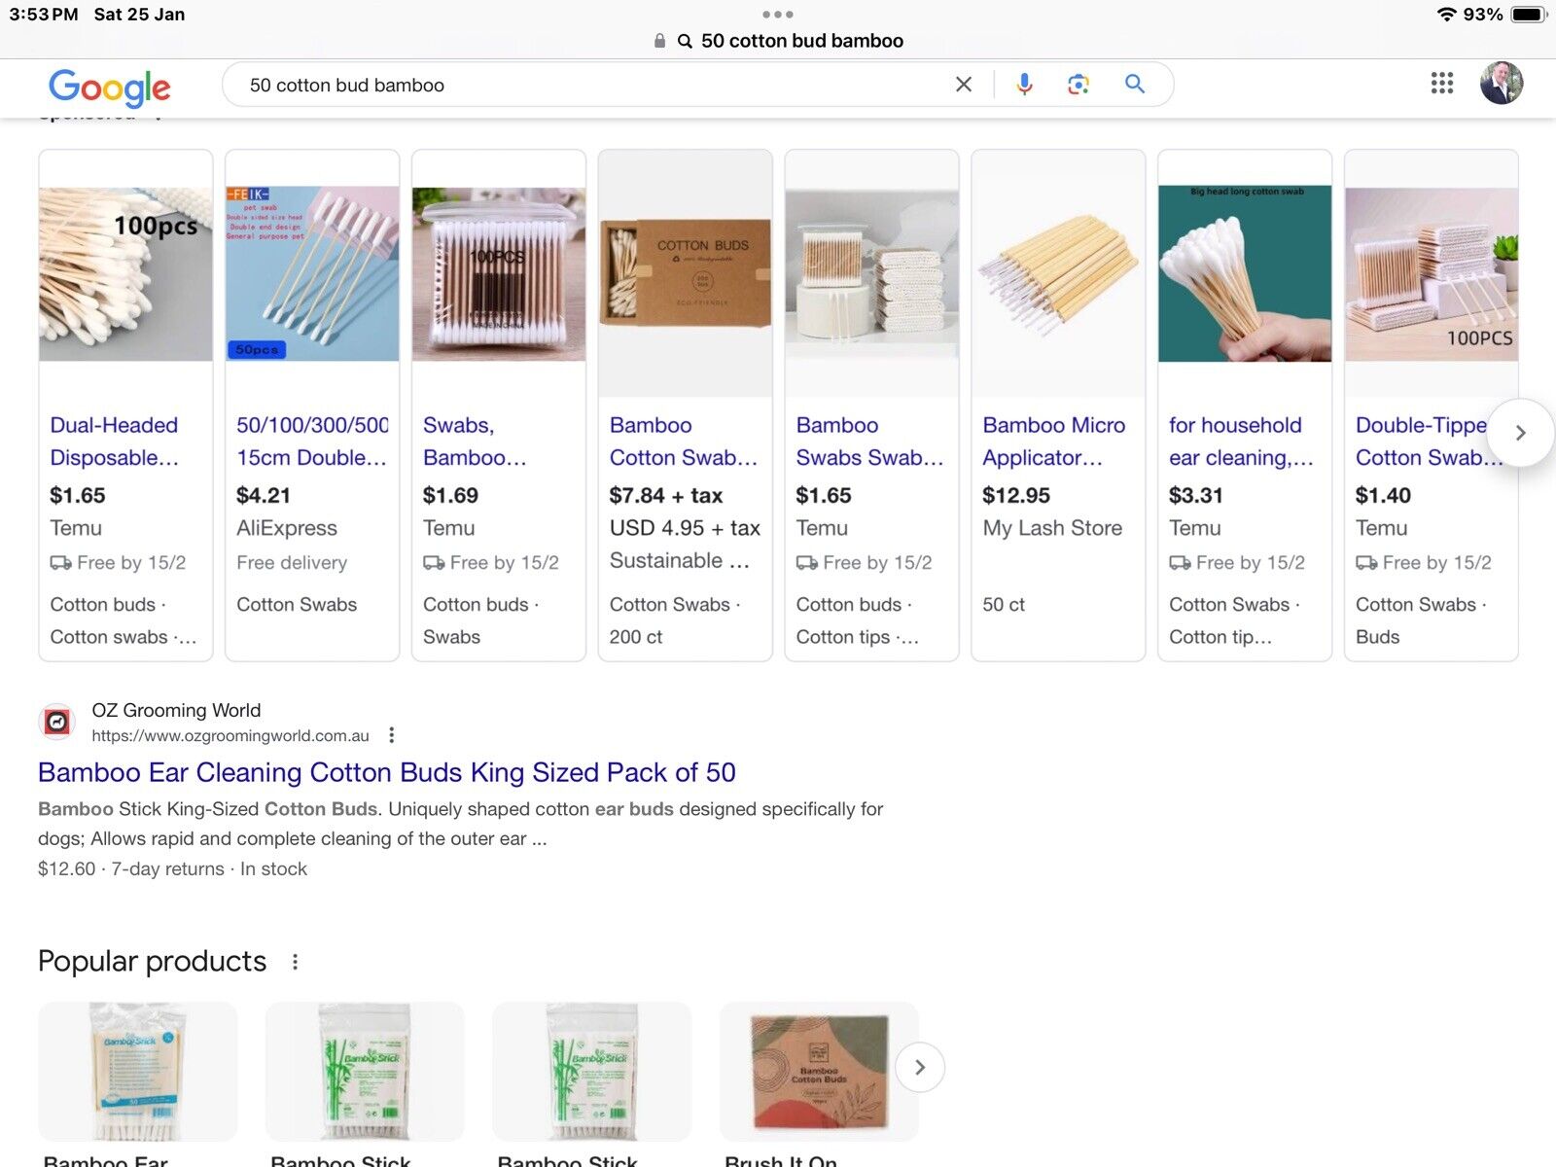This screenshot has width=1556, height=1167.
Task: Click the address bar search magnifier icon
Action: (685, 41)
